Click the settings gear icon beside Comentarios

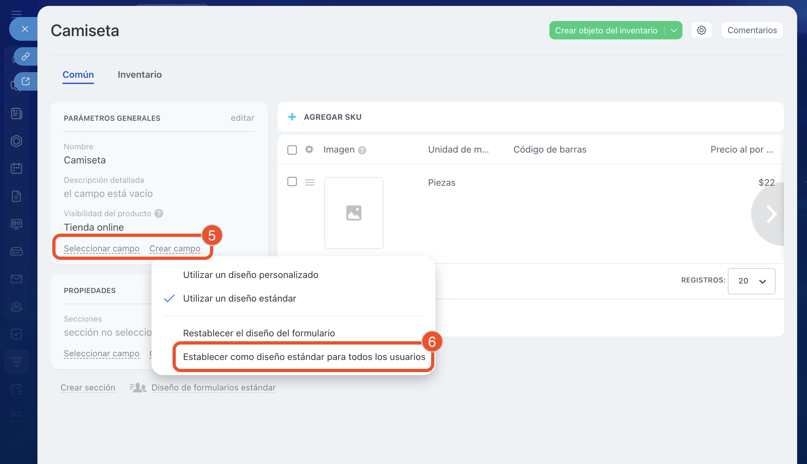point(701,30)
